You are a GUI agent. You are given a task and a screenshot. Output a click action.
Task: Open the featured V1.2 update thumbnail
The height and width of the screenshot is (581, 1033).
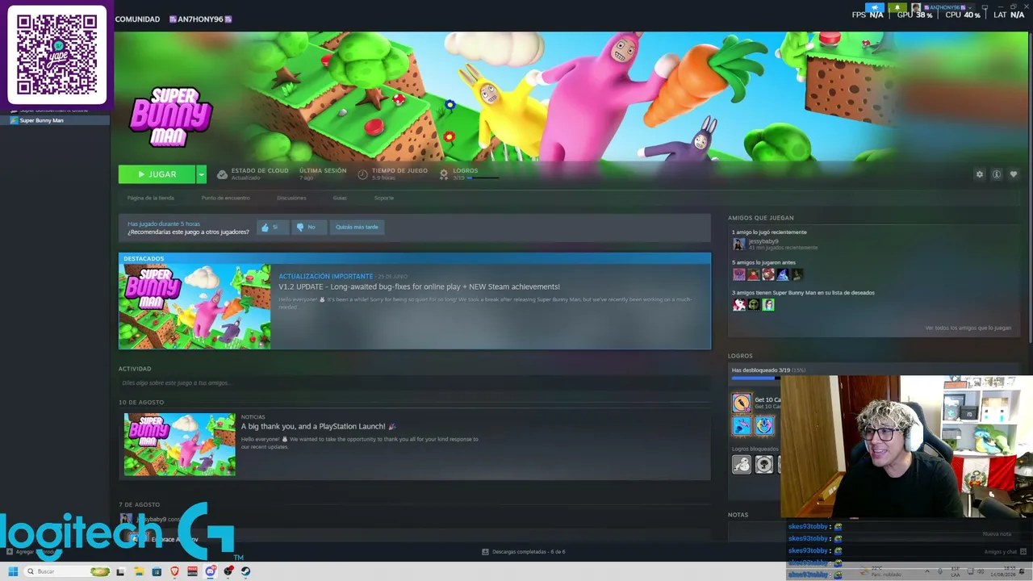pyautogui.click(x=194, y=307)
